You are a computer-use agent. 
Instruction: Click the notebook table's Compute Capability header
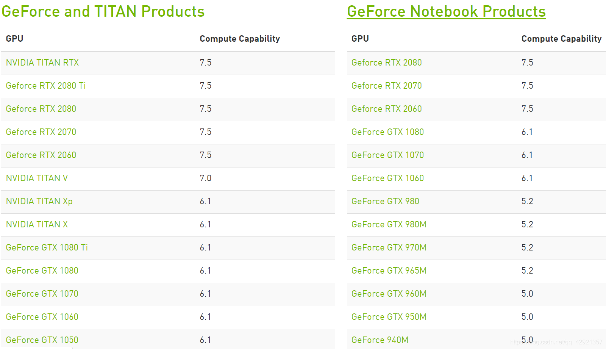point(561,39)
